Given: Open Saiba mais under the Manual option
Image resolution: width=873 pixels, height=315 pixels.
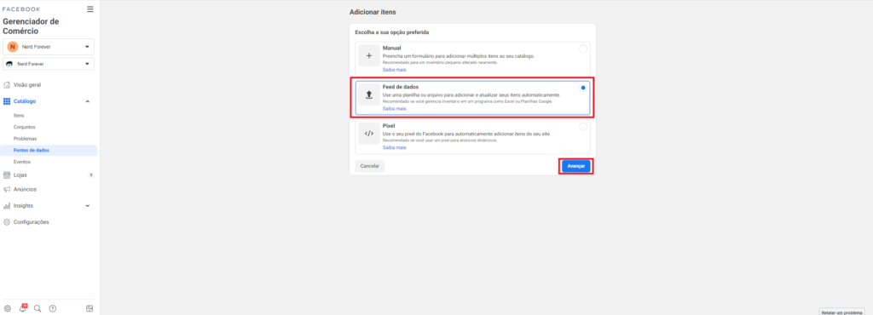Looking at the screenshot, I should point(394,70).
